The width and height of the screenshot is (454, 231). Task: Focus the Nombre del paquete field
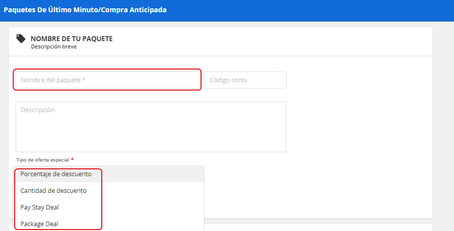[x=108, y=80]
